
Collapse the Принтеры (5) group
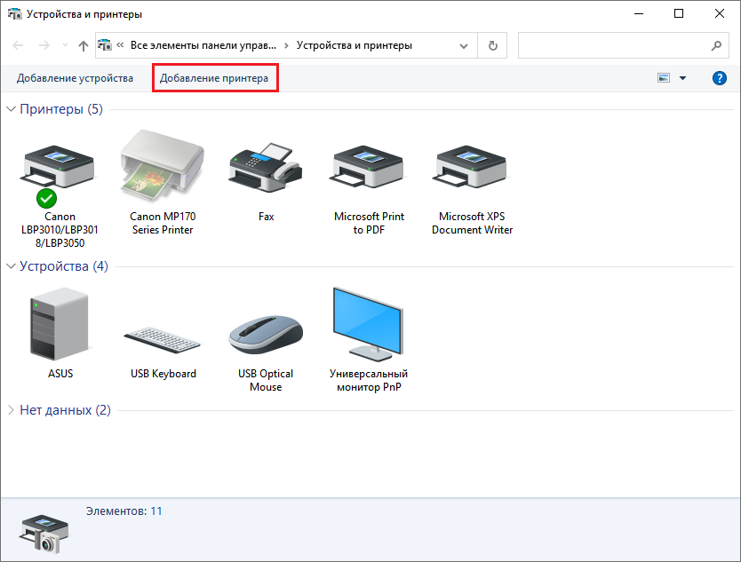click(11, 109)
